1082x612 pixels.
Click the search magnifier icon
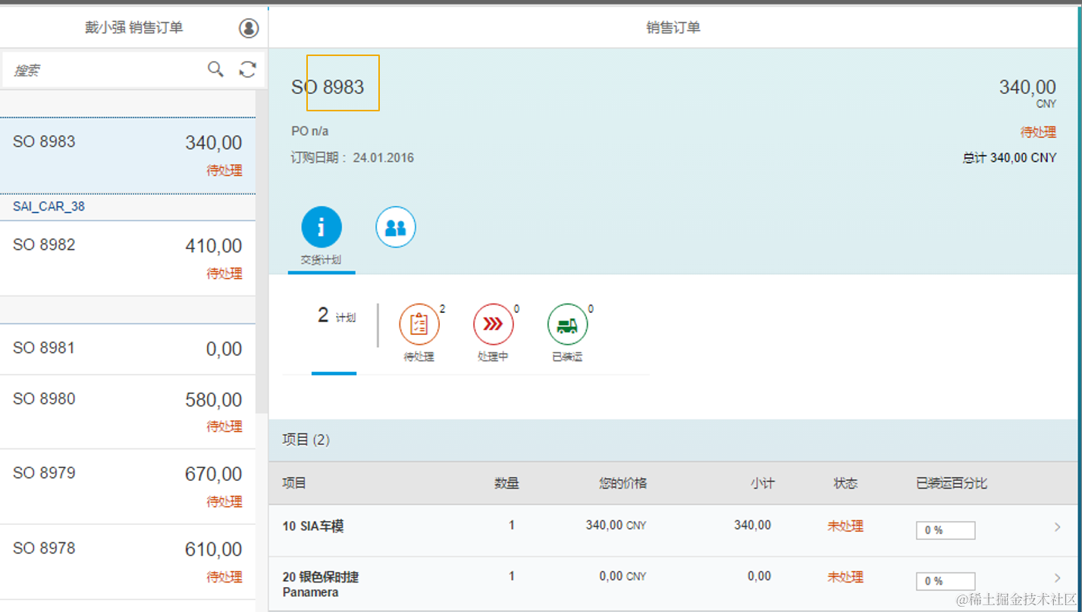tap(216, 70)
